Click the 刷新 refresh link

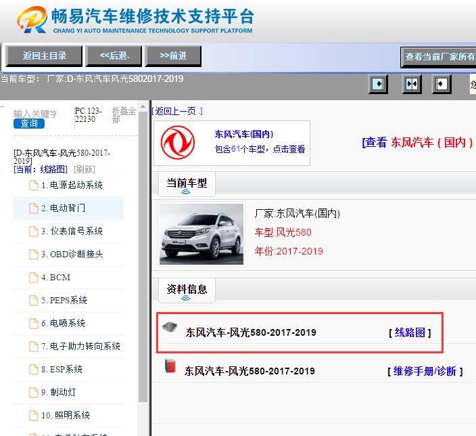tap(85, 169)
